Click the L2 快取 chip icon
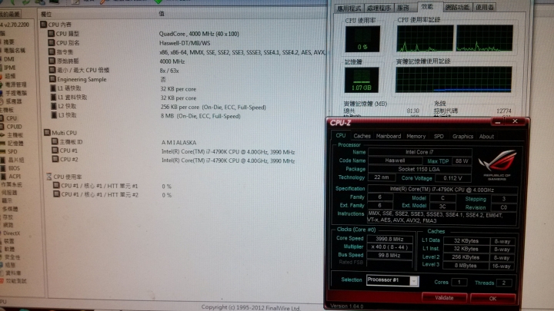554x311 pixels. pos(54,106)
